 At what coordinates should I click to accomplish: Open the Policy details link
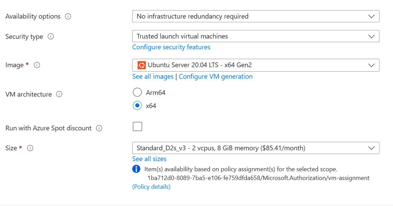tap(152, 187)
